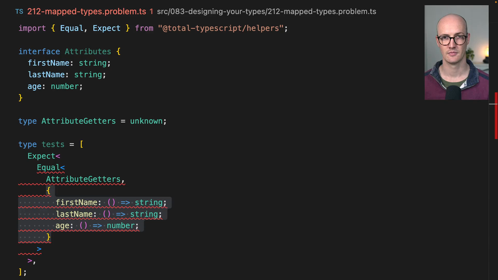Click the highlighted firstName getter line
This screenshot has height=280, width=498.
pyautogui.click(x=111, y=202)
